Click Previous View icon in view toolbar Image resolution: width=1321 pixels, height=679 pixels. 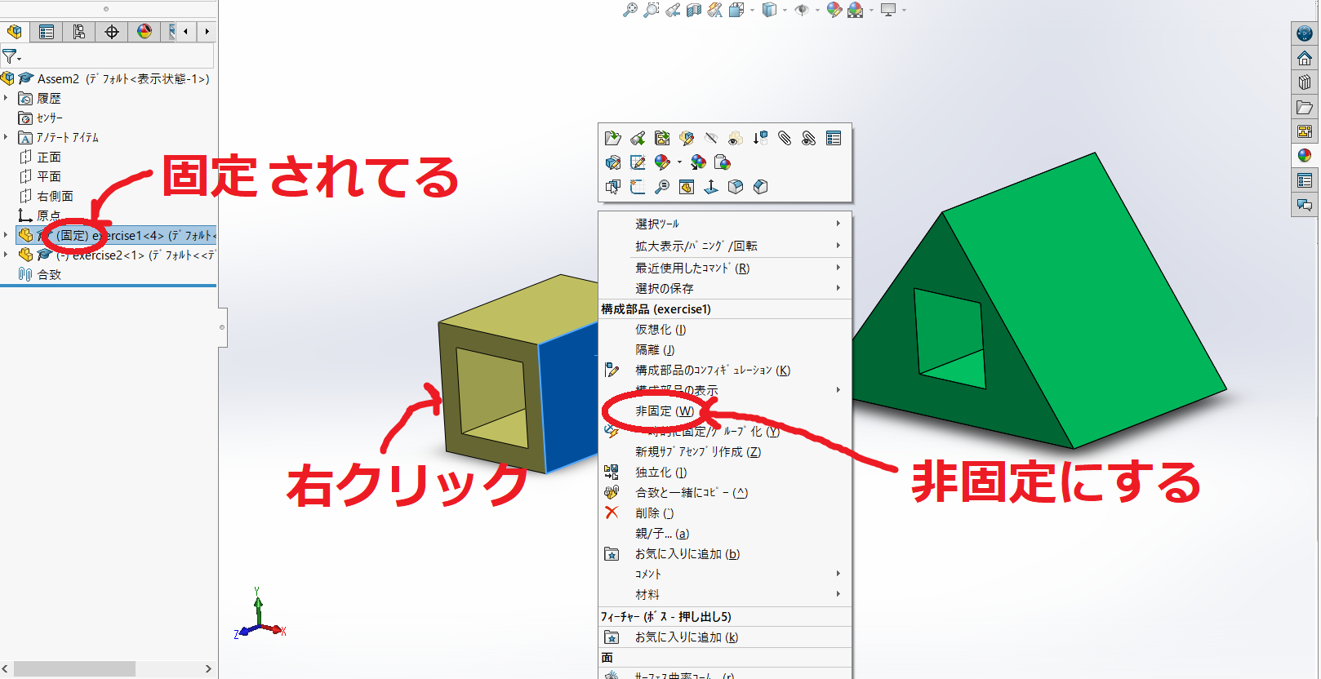click(673, 10)
